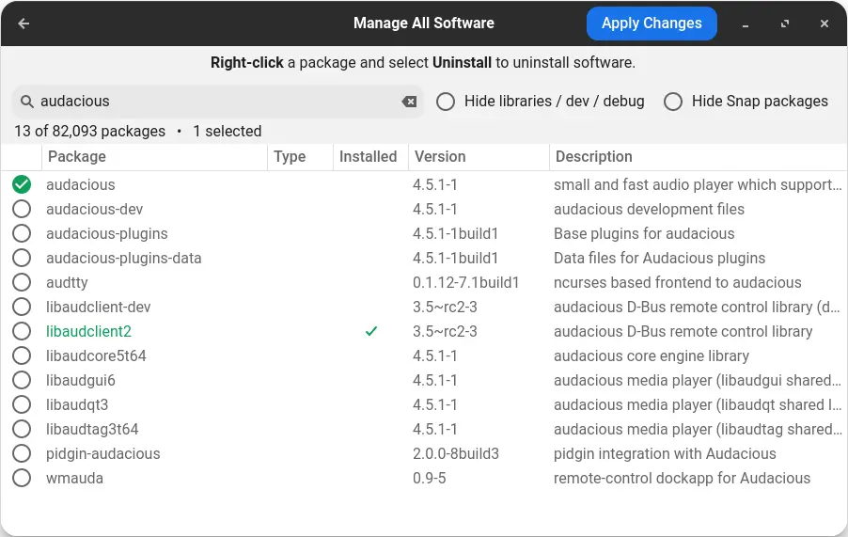The width and height of the screenshot is (848, 537).
Task: Click 'remote-control dockapp for Audacious' description
Action: 682,478
